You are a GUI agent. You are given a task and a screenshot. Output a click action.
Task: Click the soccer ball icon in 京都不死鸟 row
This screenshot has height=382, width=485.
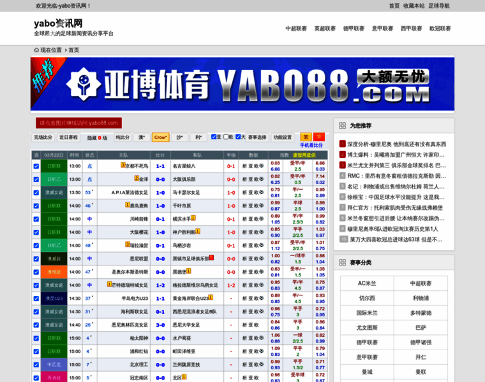(x=262, y=166)
